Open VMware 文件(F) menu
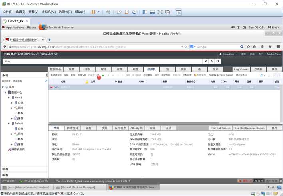This screenshot has height=196, width=283. [x=8, y=12]
